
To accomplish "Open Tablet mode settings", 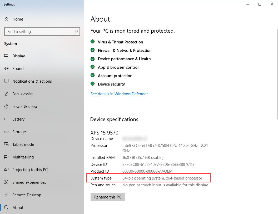I will tap(42, 144).
